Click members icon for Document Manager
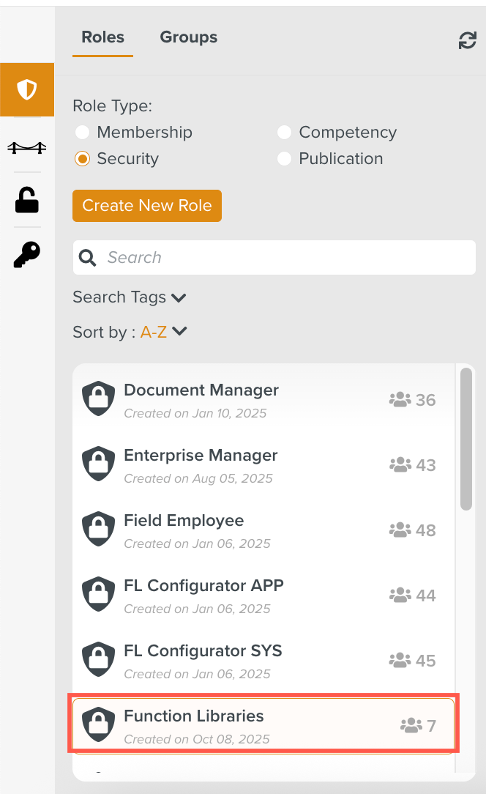Screen dimensions: 486x794 pos(400,399)
